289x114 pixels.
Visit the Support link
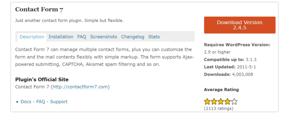pyautogui.click(x=59, y=102)
